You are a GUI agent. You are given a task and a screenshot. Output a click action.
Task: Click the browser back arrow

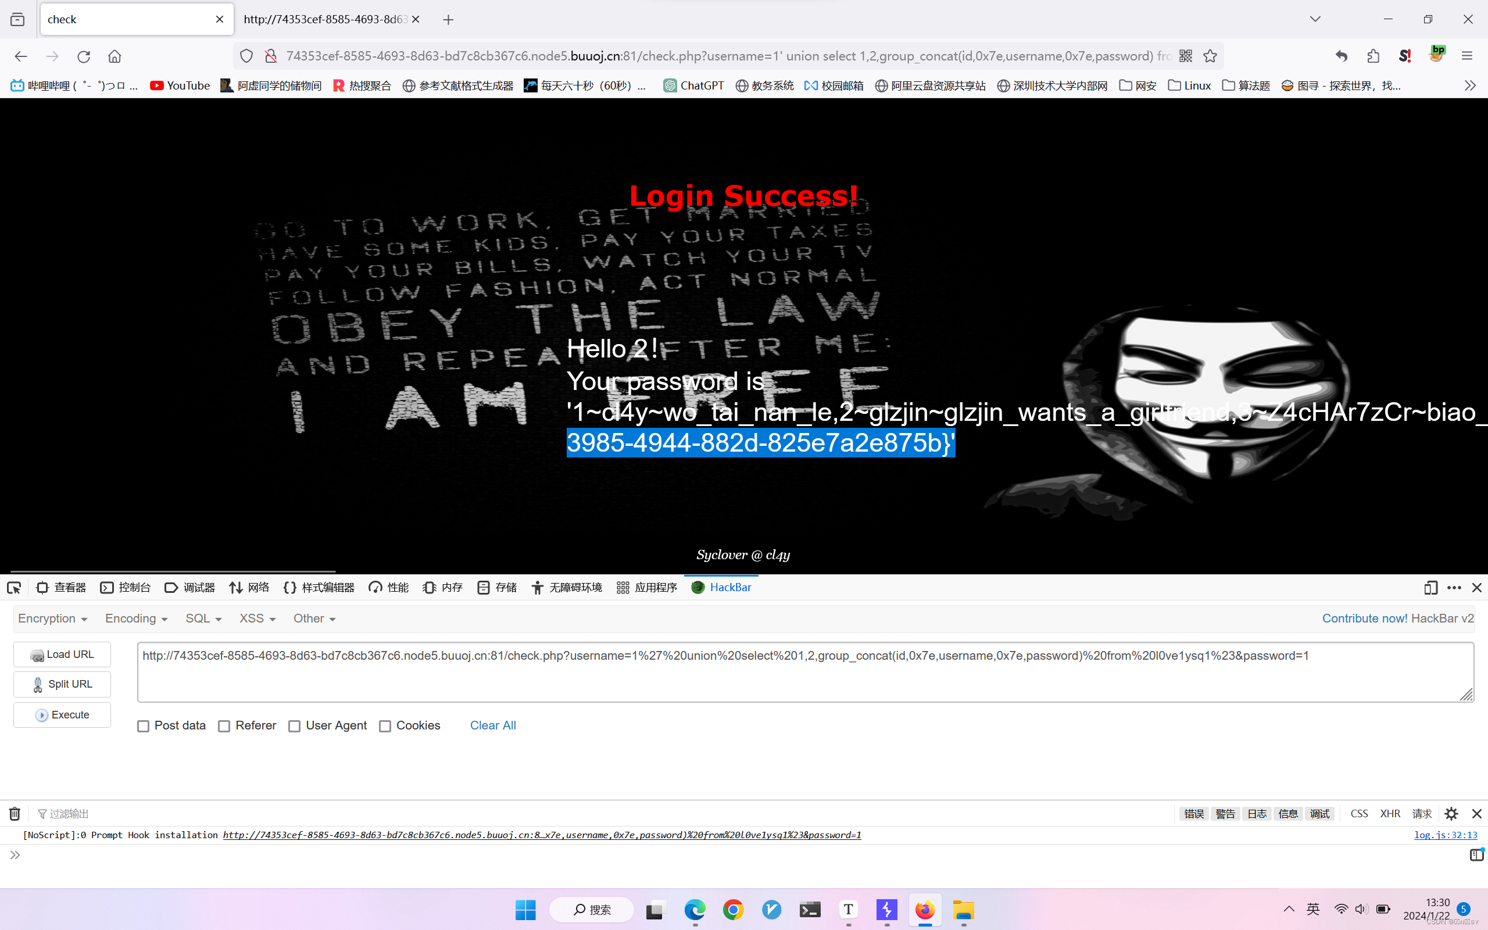click(x=21, y=56)
